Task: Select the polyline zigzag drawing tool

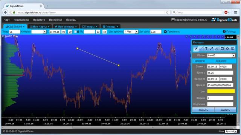Action: (x=217, y=49)
